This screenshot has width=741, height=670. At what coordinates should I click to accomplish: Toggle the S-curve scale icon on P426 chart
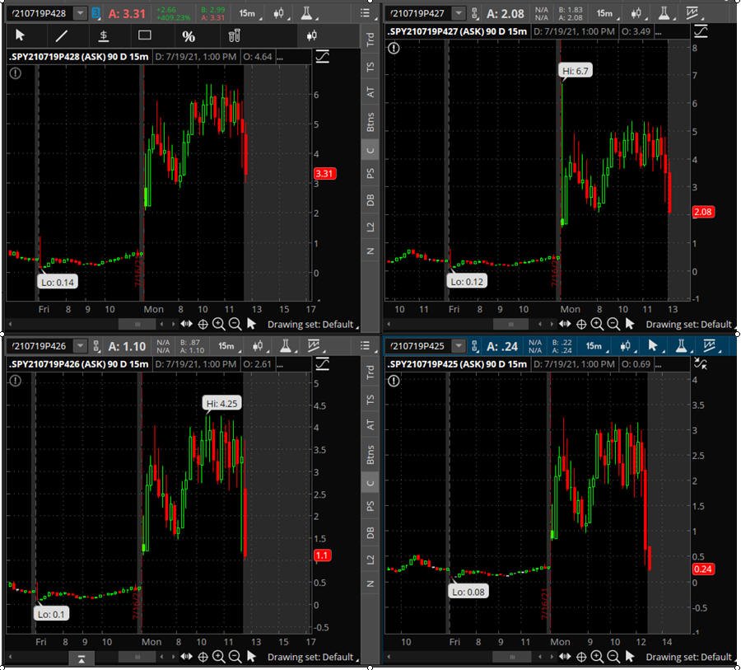click(322, 364)
